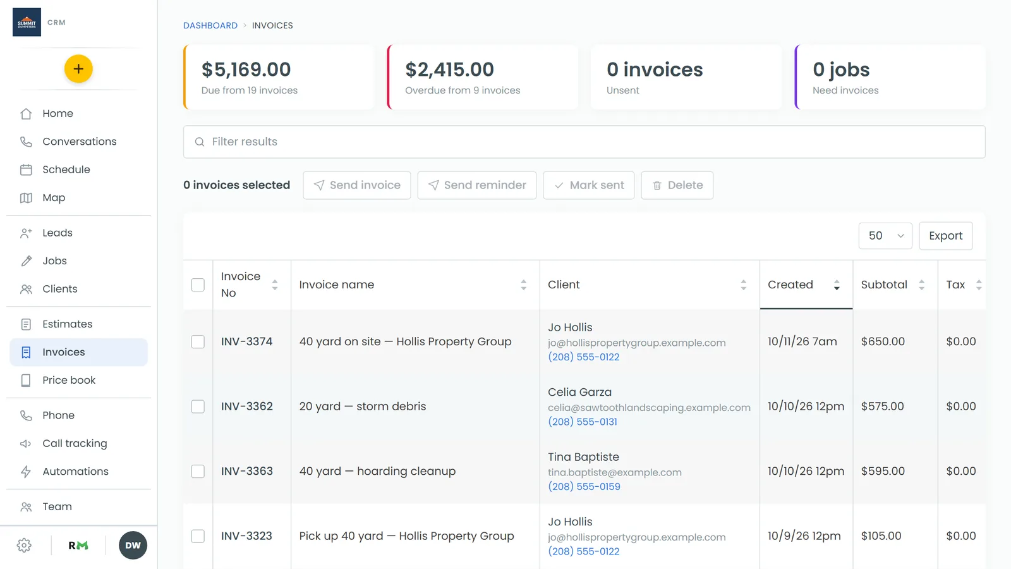This screenshot has height=569, width=1011.
Task: Click the Delete button
Action: coord(677,185)
